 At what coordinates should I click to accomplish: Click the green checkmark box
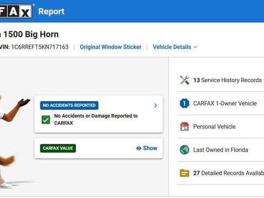coord(46,120)
